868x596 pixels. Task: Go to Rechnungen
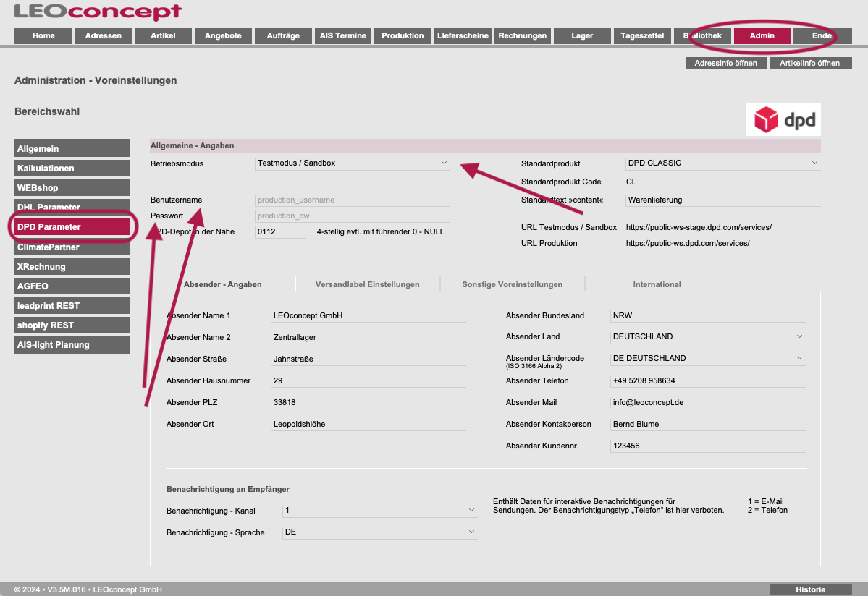pos(523,36)
